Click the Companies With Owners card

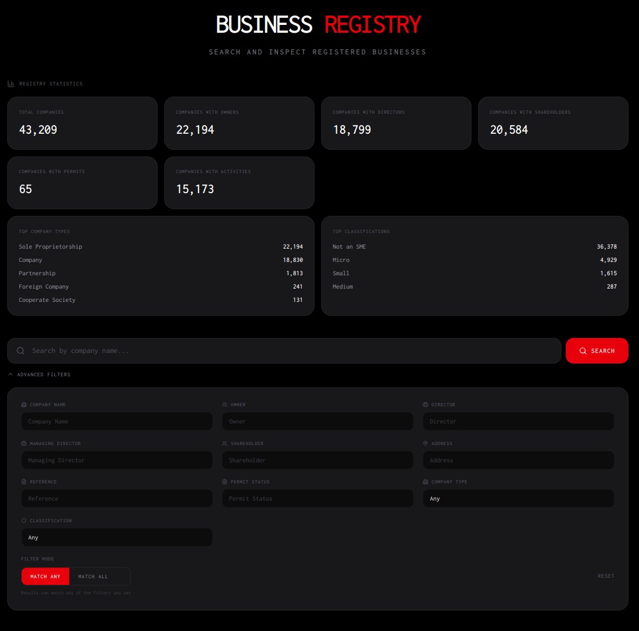point(239,123)
